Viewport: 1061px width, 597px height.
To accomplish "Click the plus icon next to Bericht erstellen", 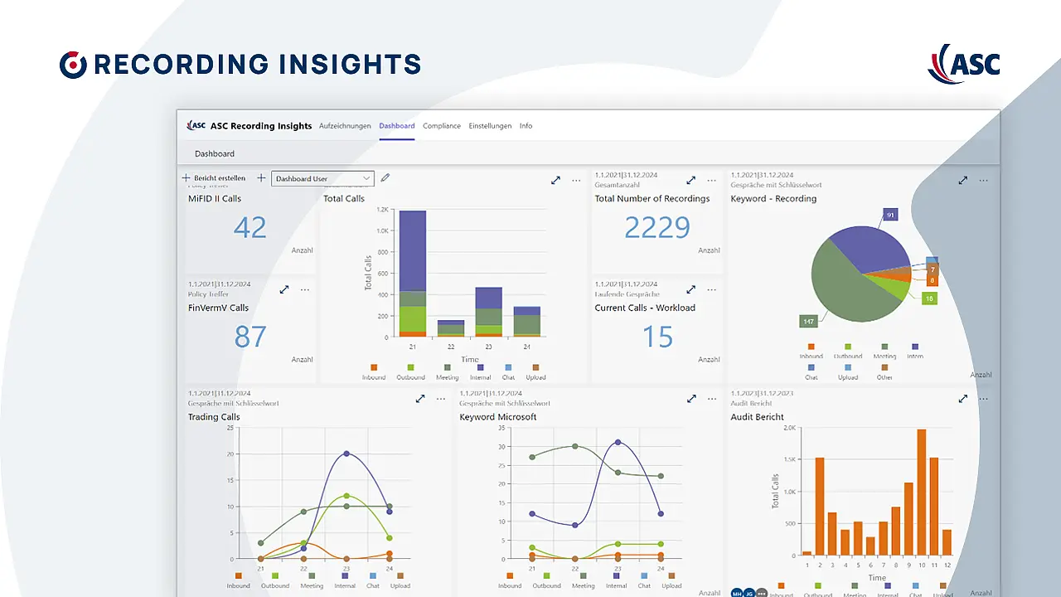I will pos(260,177).
